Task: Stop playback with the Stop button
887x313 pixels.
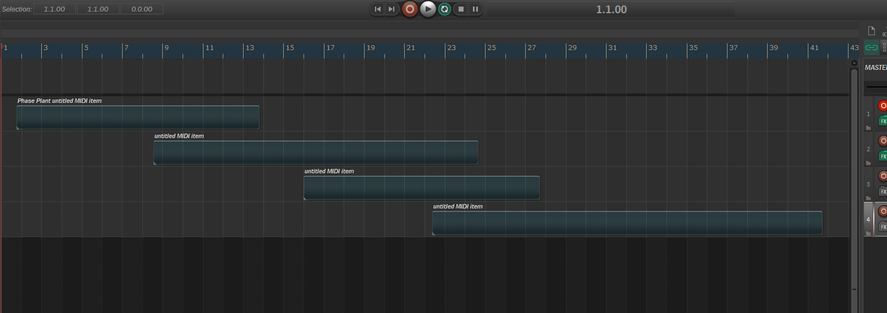Action: pyautogui.click(x=461, y=9)
